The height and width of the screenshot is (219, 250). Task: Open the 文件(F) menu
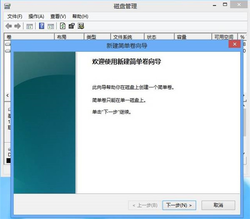(15, 16)
